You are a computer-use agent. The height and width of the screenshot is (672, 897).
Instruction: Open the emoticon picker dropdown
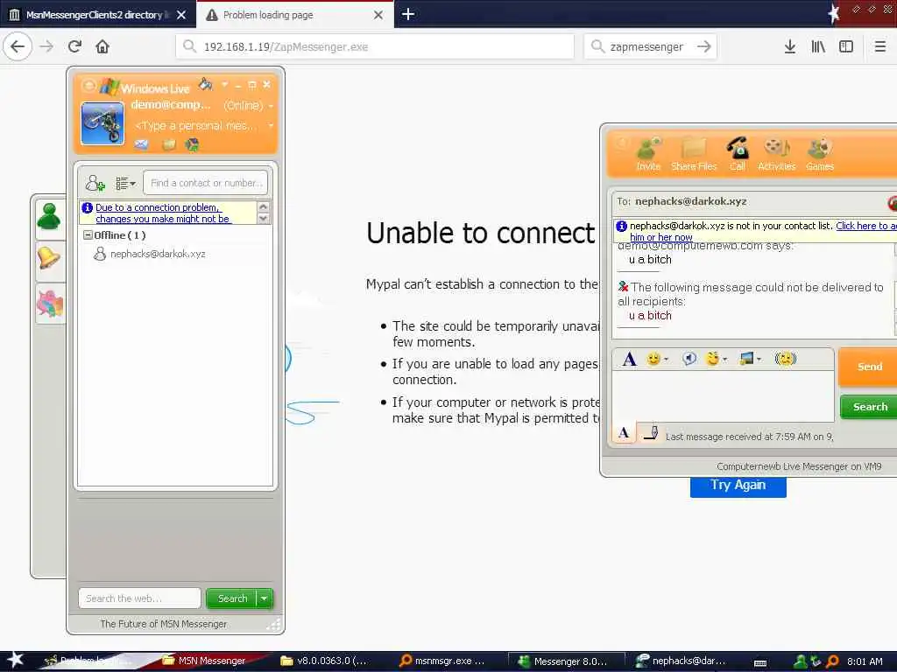657,359
